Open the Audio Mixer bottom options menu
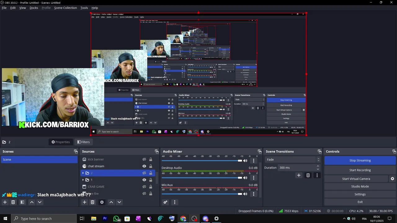 pyautogui.click(x=175, y=202)
